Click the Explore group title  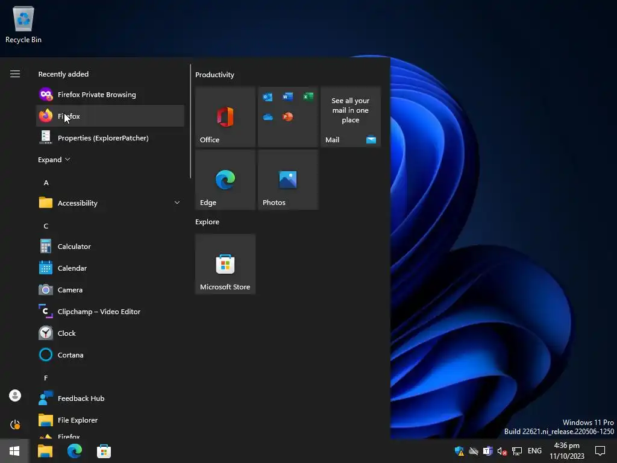pos(207,222)
